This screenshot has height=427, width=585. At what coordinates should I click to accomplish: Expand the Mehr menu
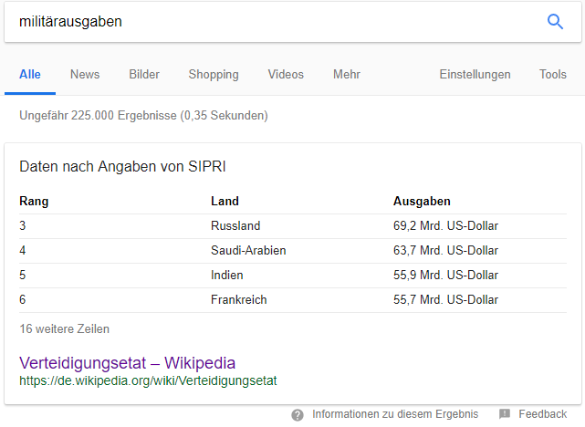tap(347, 75)
